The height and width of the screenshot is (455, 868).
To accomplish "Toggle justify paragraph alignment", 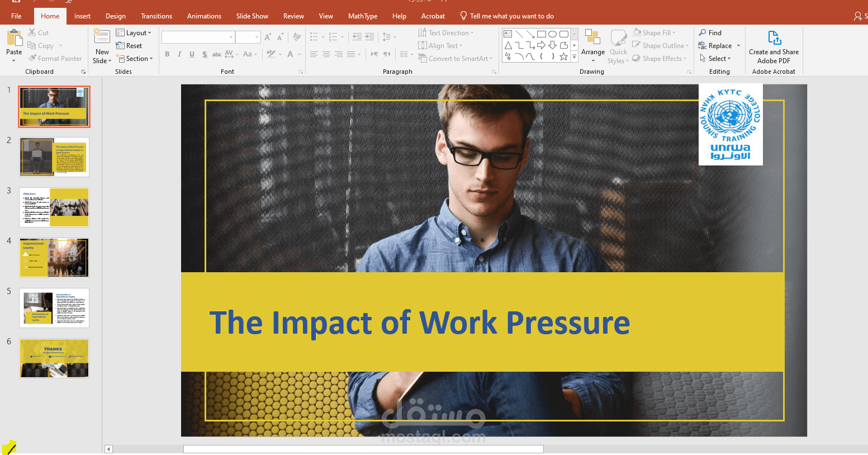I will tap(351, 54).
